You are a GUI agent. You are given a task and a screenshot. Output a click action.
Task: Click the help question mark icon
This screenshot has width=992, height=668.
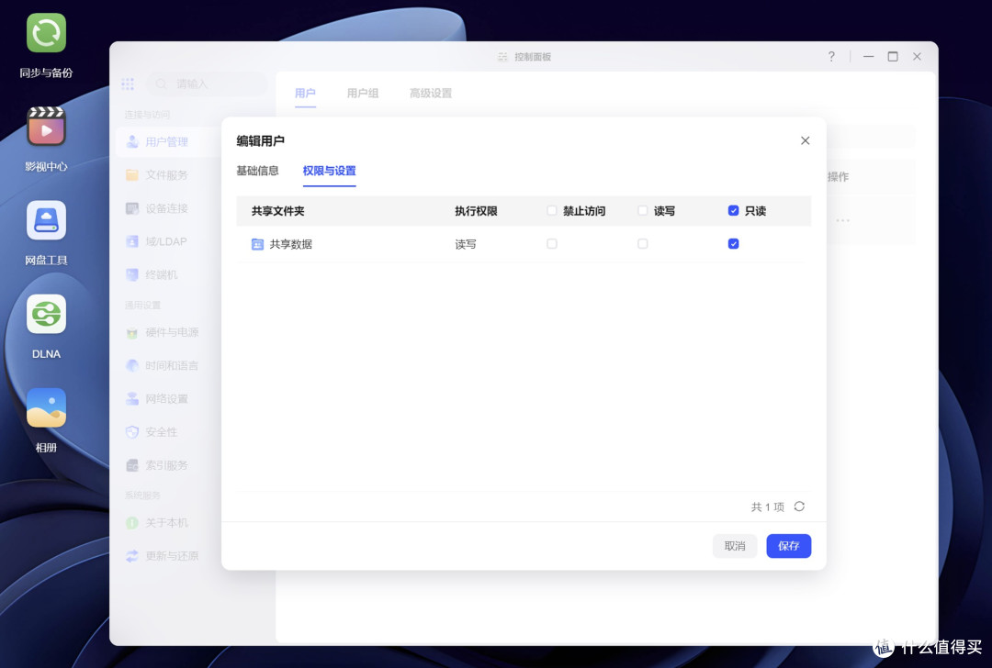(831, 56)
